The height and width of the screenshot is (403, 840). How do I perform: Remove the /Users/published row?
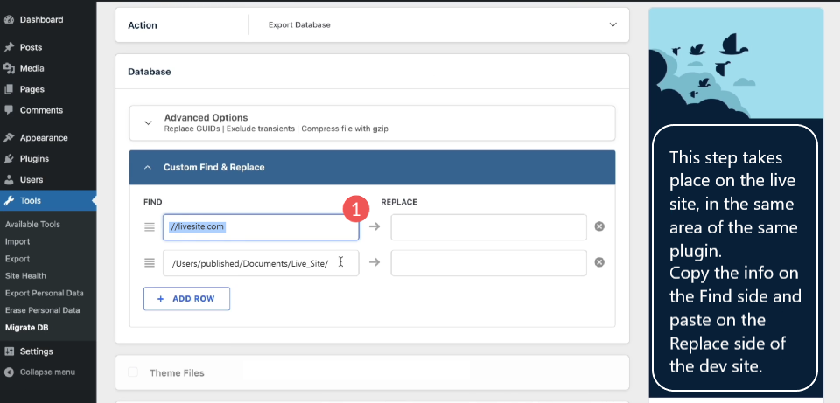click(599, 262)
